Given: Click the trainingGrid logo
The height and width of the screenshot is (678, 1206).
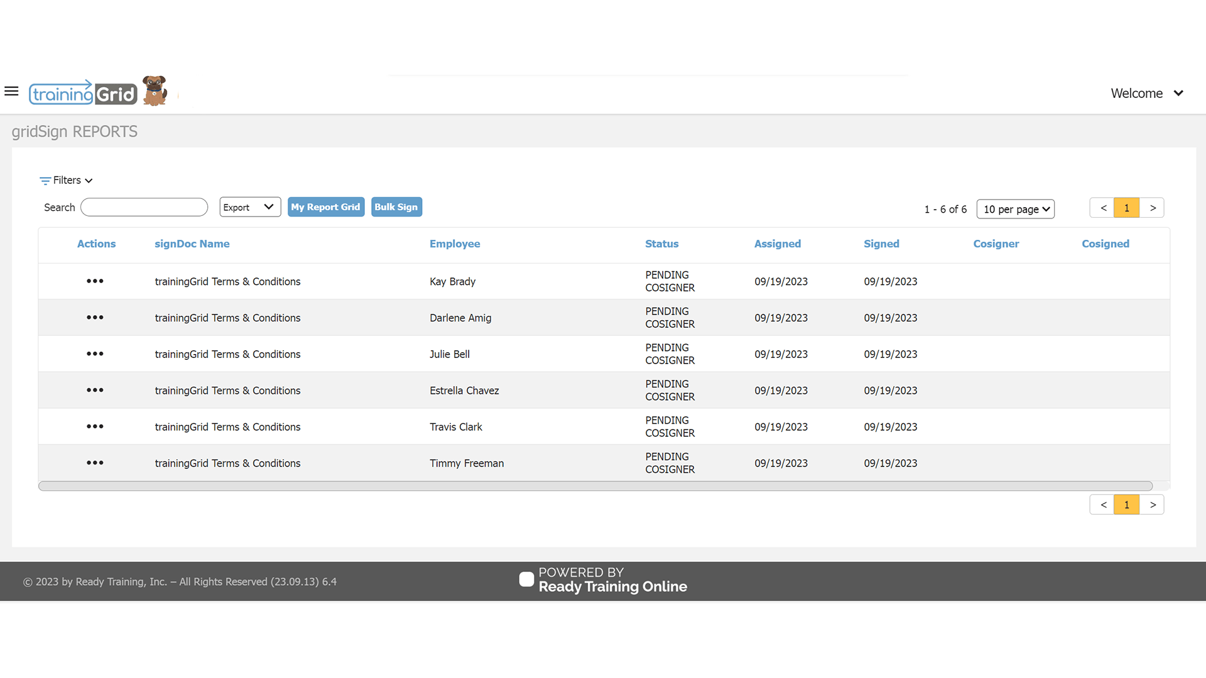Looking at the screenshot, I should coord(83,94).
